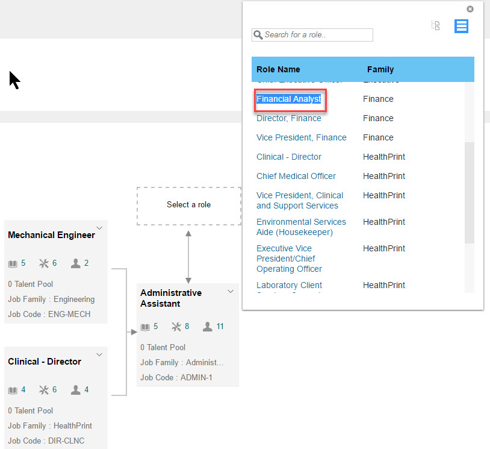Screen dimensions: 490x449
Task: Open Mechanical Engineer competencies book icon
Action: click(x=13, y=263)
